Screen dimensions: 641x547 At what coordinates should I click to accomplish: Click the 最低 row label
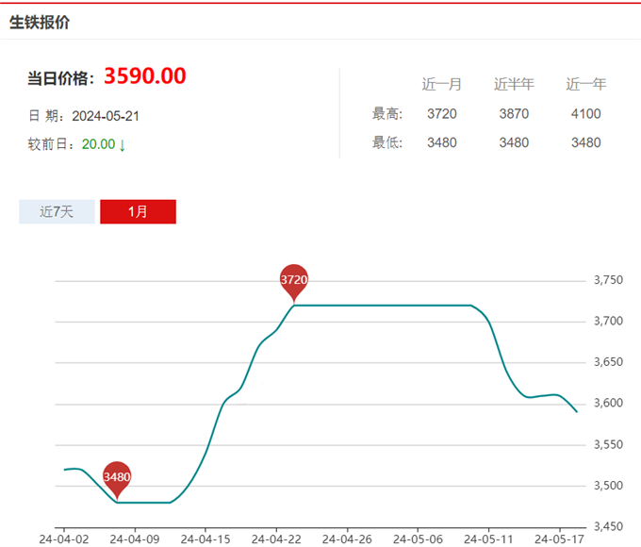[x=387, y=143]
